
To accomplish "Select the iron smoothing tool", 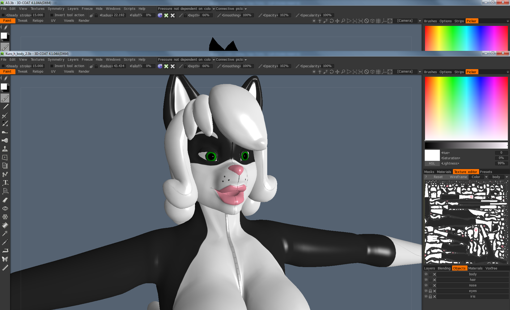I will tap(5, 250).
